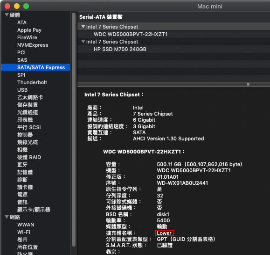The image size is (270, 255).
Task: Click the Lower bay name value
Action: 164,233
